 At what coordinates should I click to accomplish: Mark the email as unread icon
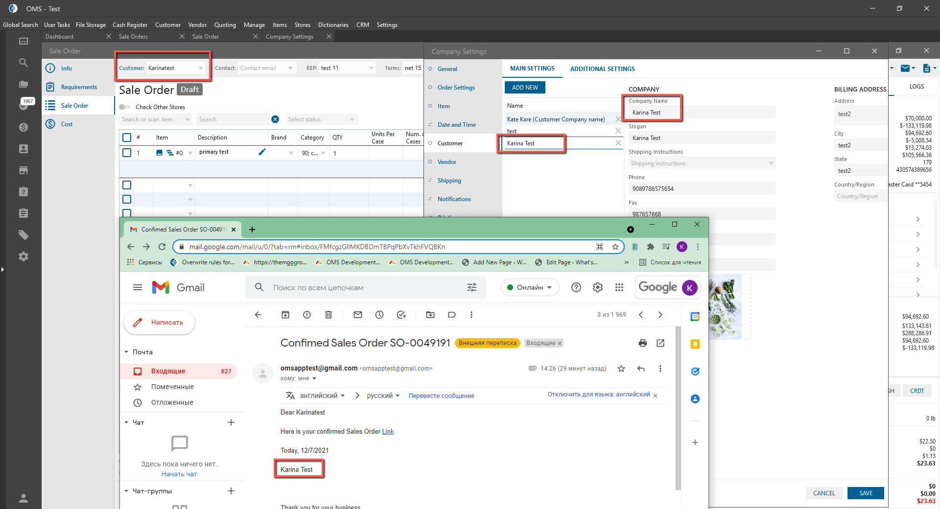tap(358, 315)
